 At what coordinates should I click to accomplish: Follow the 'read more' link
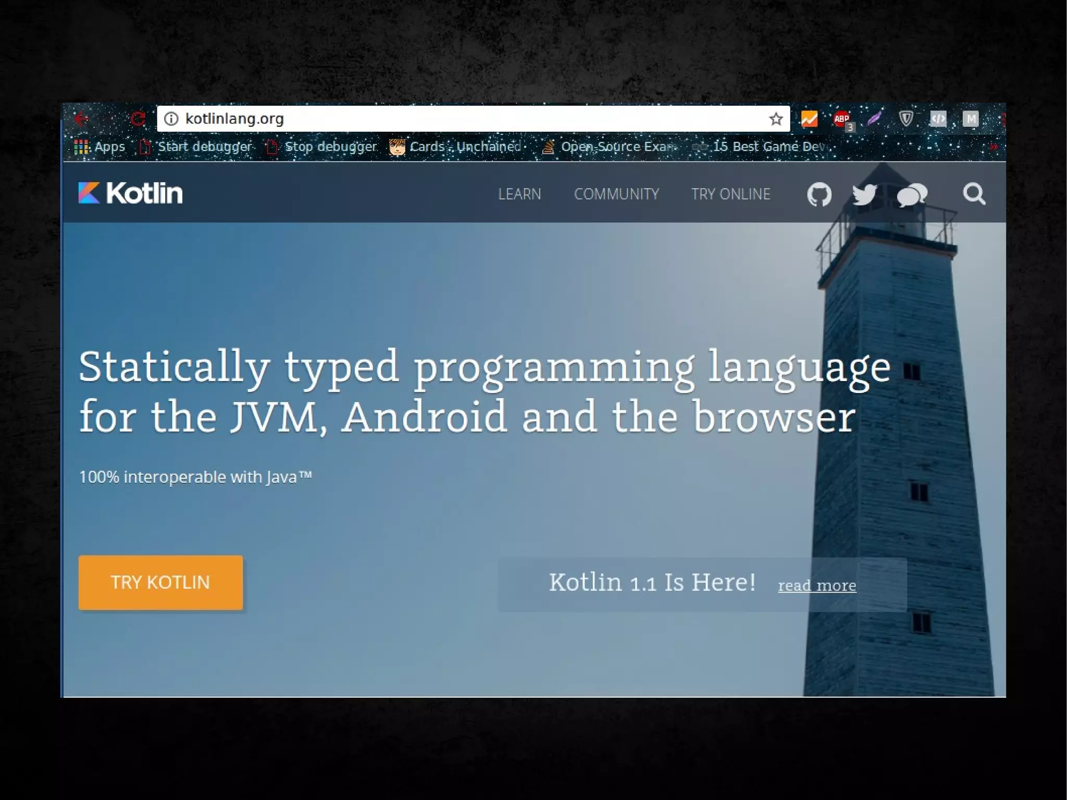816,585
